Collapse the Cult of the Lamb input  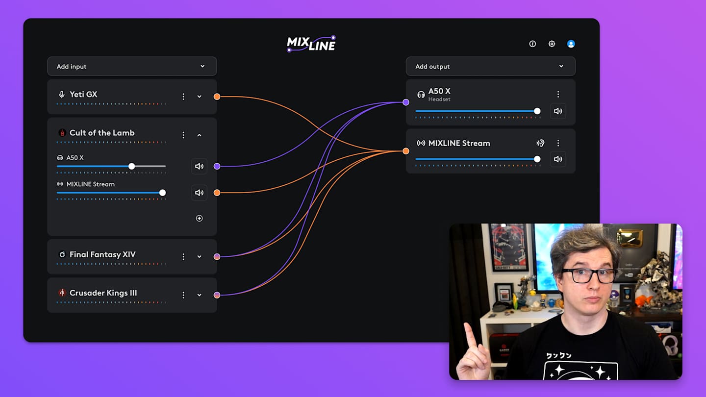pos(200,135)
